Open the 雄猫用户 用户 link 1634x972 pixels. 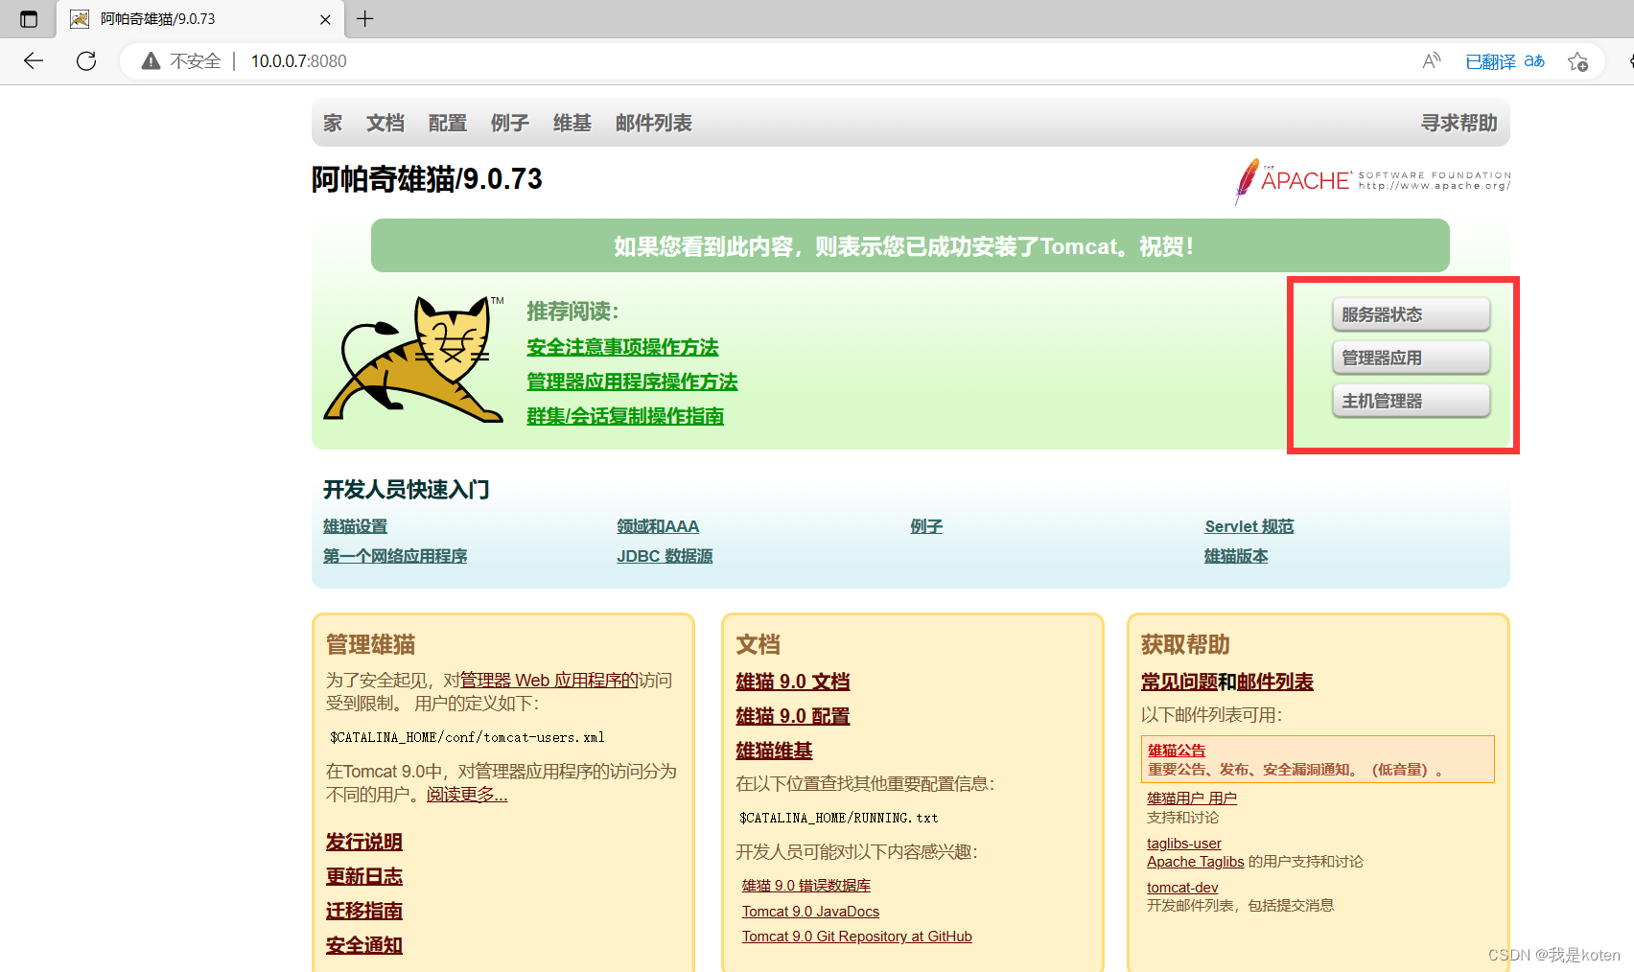pyautogui.click(x=1192, y=798)
